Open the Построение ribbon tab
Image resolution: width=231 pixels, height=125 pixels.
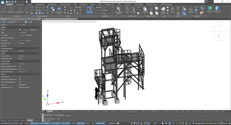coord(19,4)
